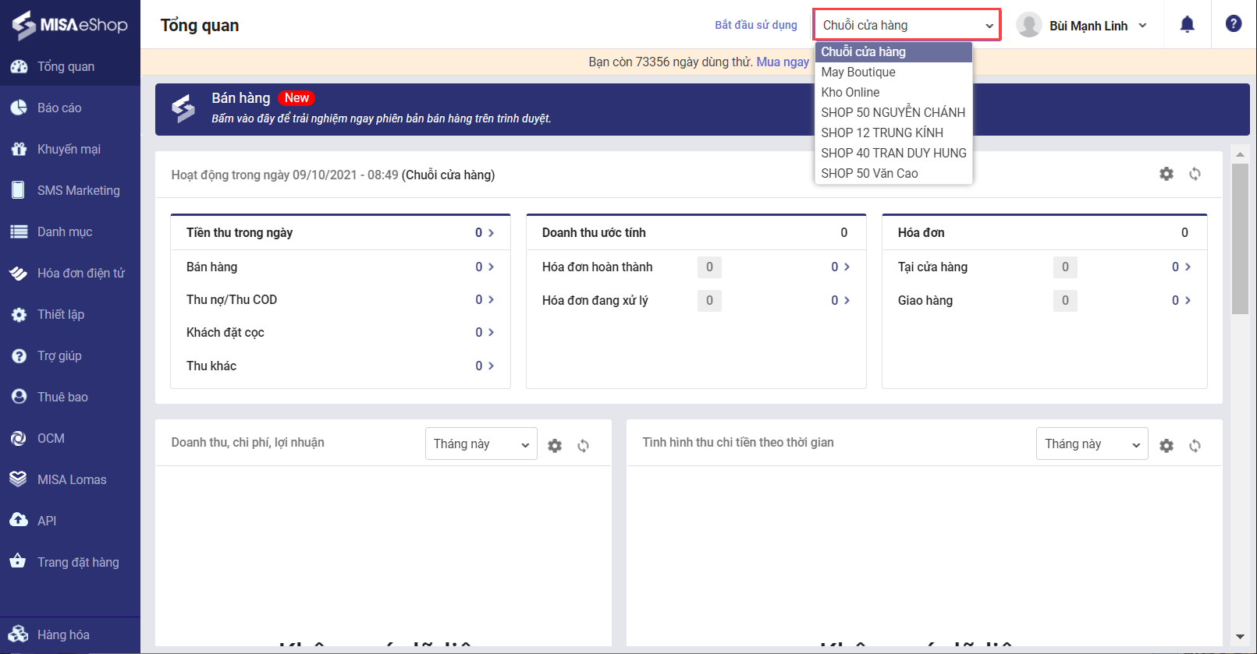Image resolution: width=1257 pixels, height=654 pixels.
Task: Refresh daily activity panel
Action: click(1195, 174)
